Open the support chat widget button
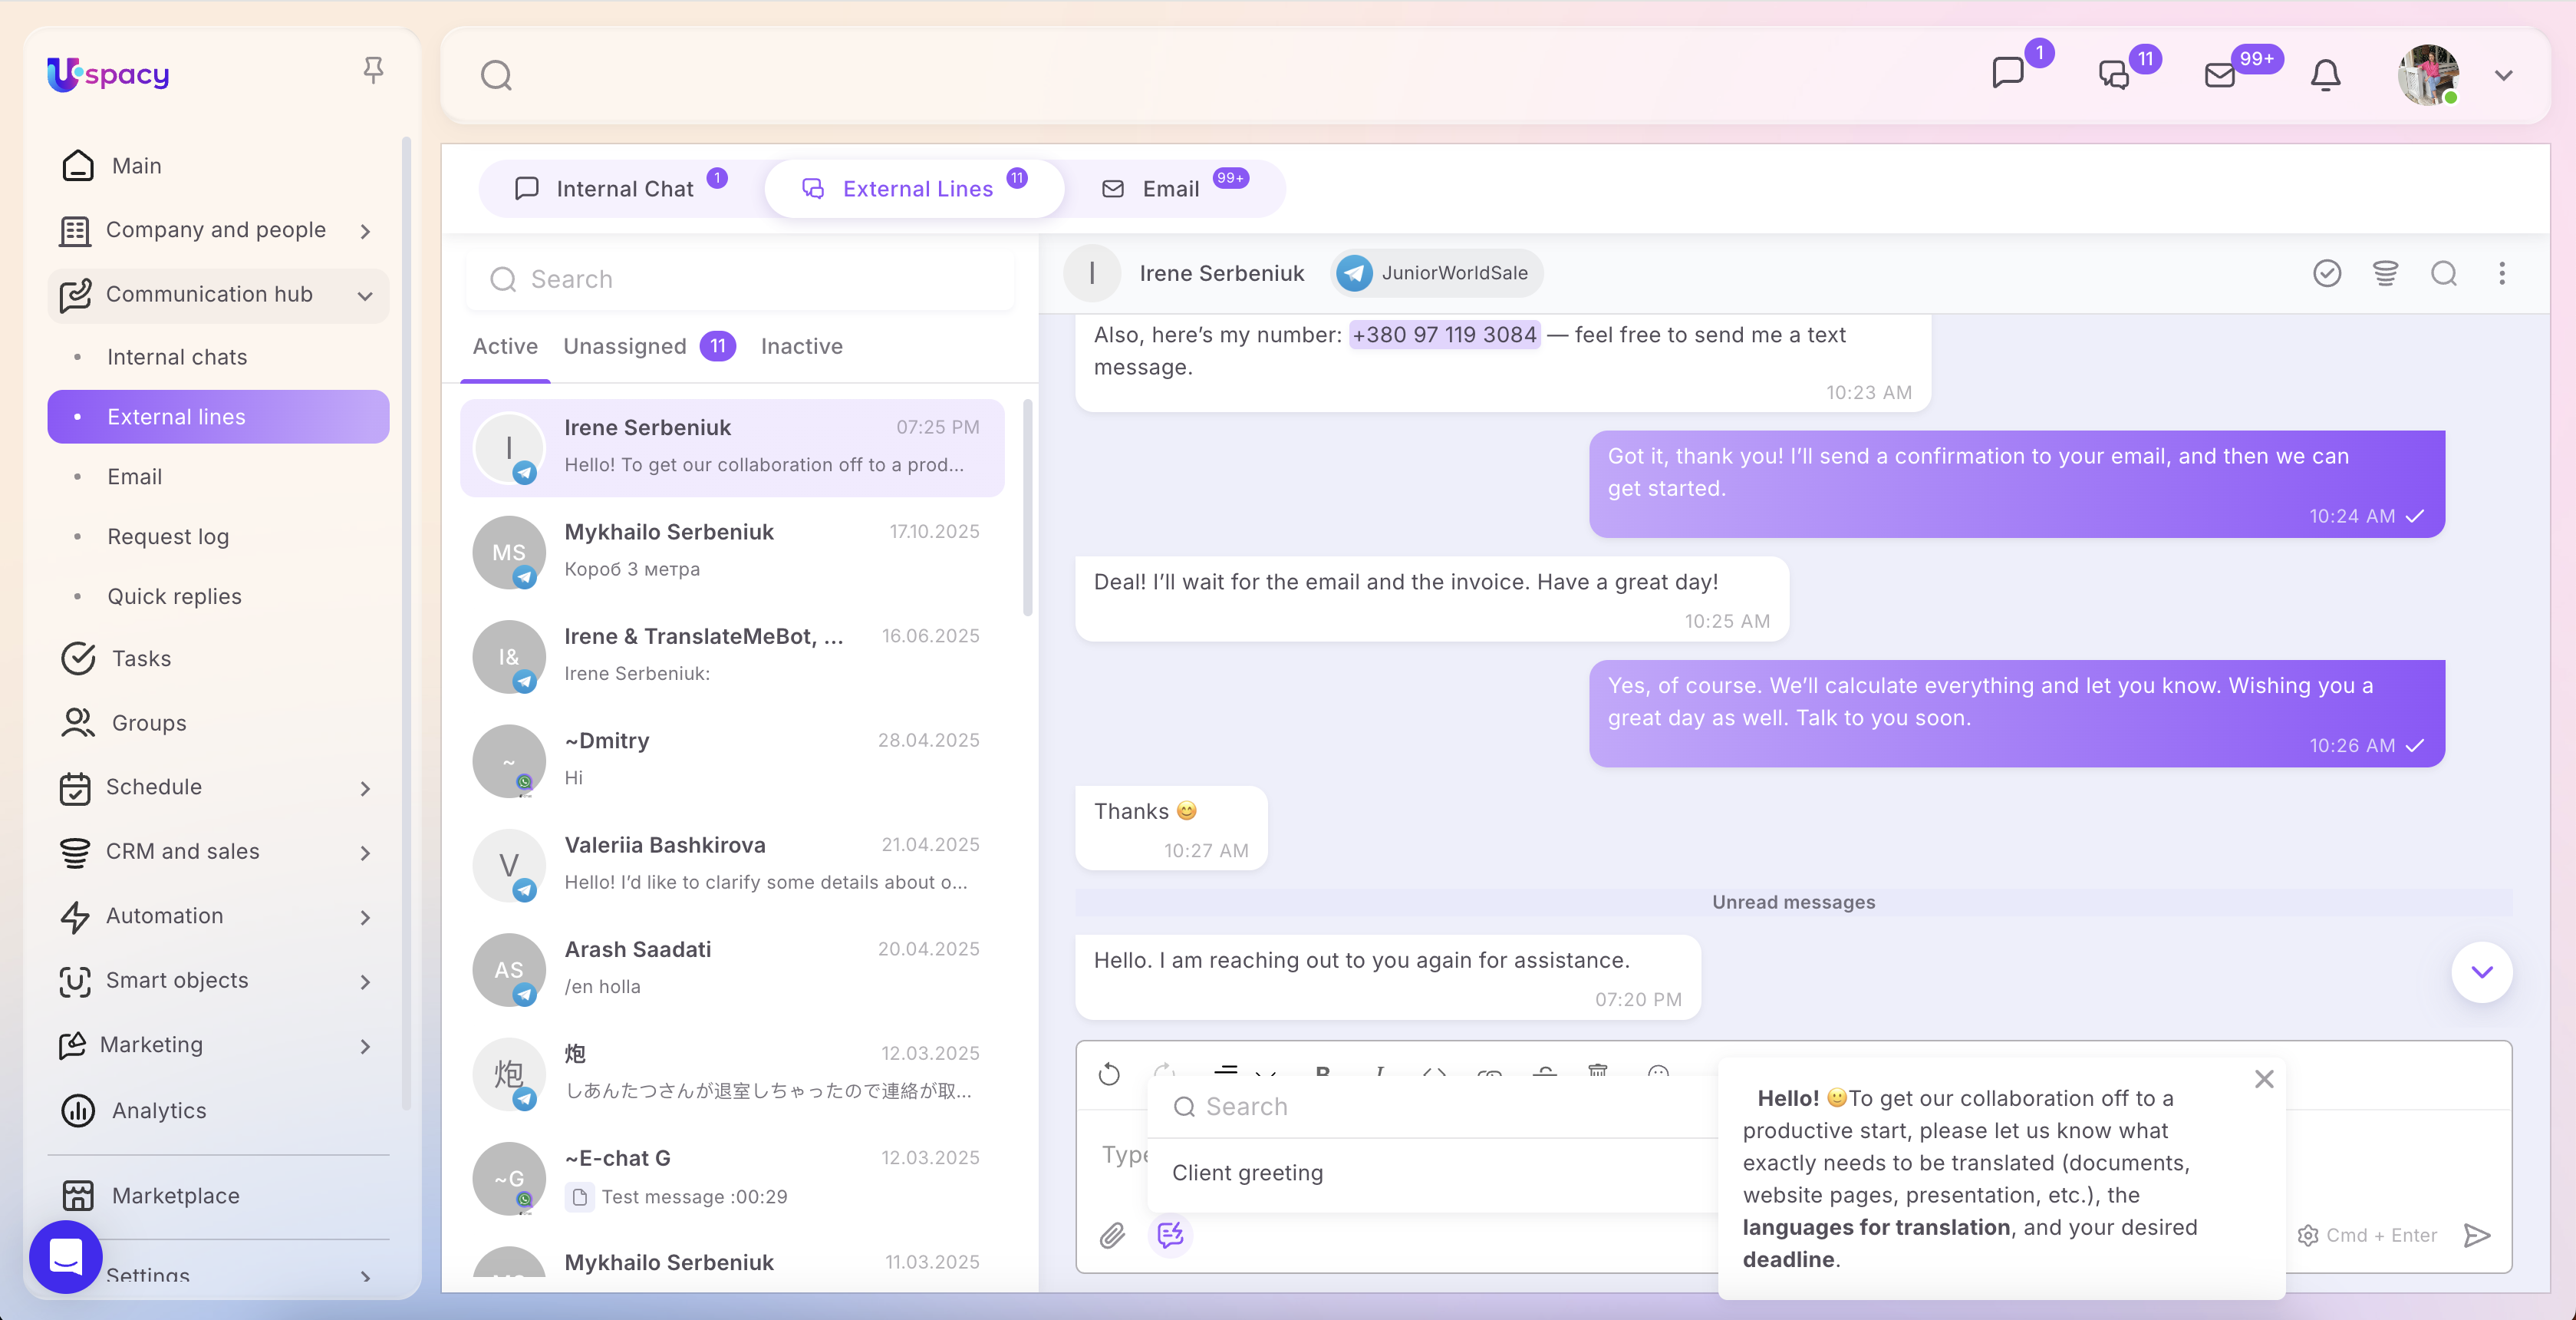The width and height of the screenshot is (2576, 1320). tap(65, 1256)
